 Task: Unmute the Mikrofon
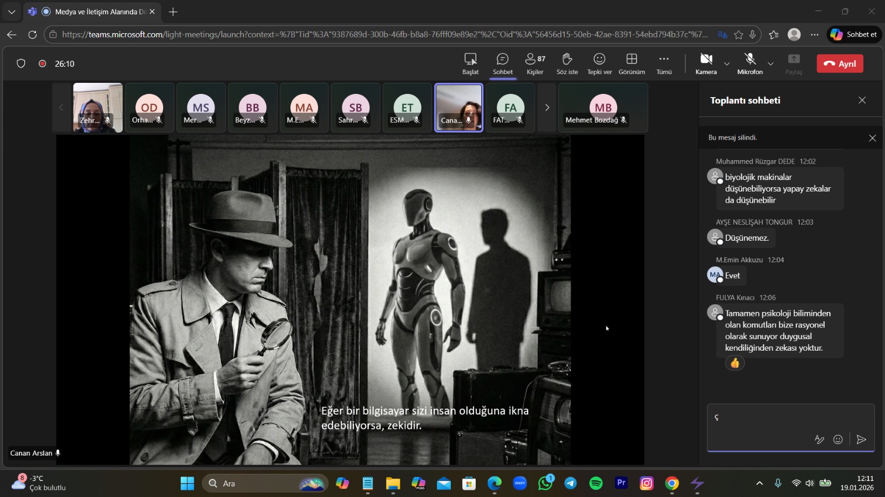point(749,64)
